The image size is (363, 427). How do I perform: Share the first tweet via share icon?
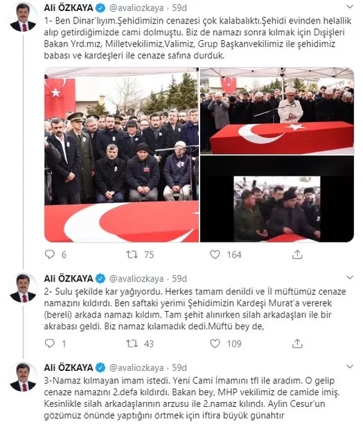(297, 254)
